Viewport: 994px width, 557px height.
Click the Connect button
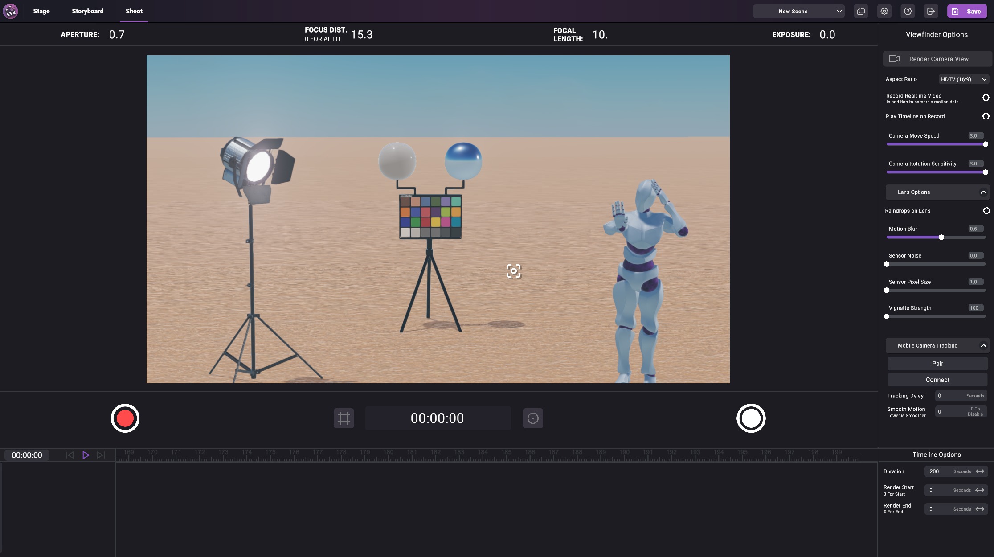pos(937,380)
